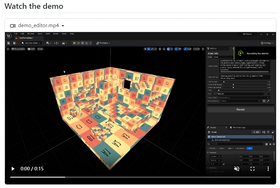Click the green Play button in editor toolbar
This screenshot has width=280, height=188.
tap(74, 43)
